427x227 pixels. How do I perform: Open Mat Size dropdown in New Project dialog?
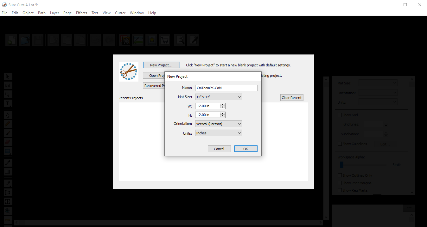[x=219, y=97]
